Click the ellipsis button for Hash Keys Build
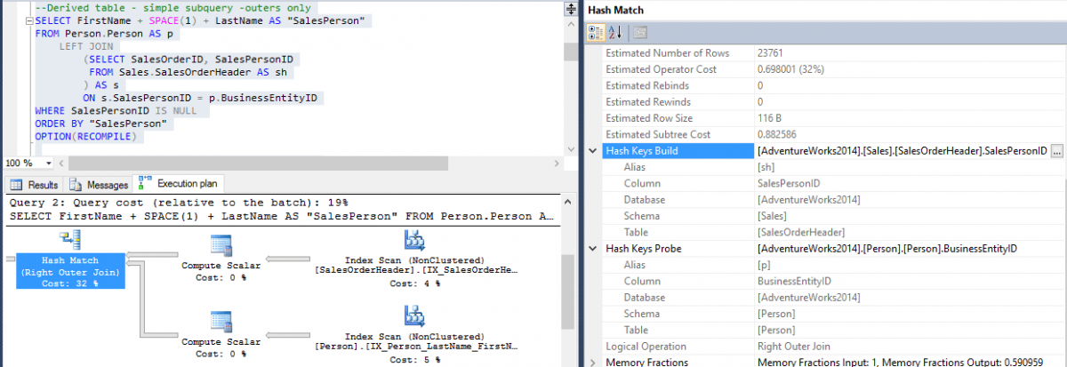1067x367 pixels. pos(1057,151)
